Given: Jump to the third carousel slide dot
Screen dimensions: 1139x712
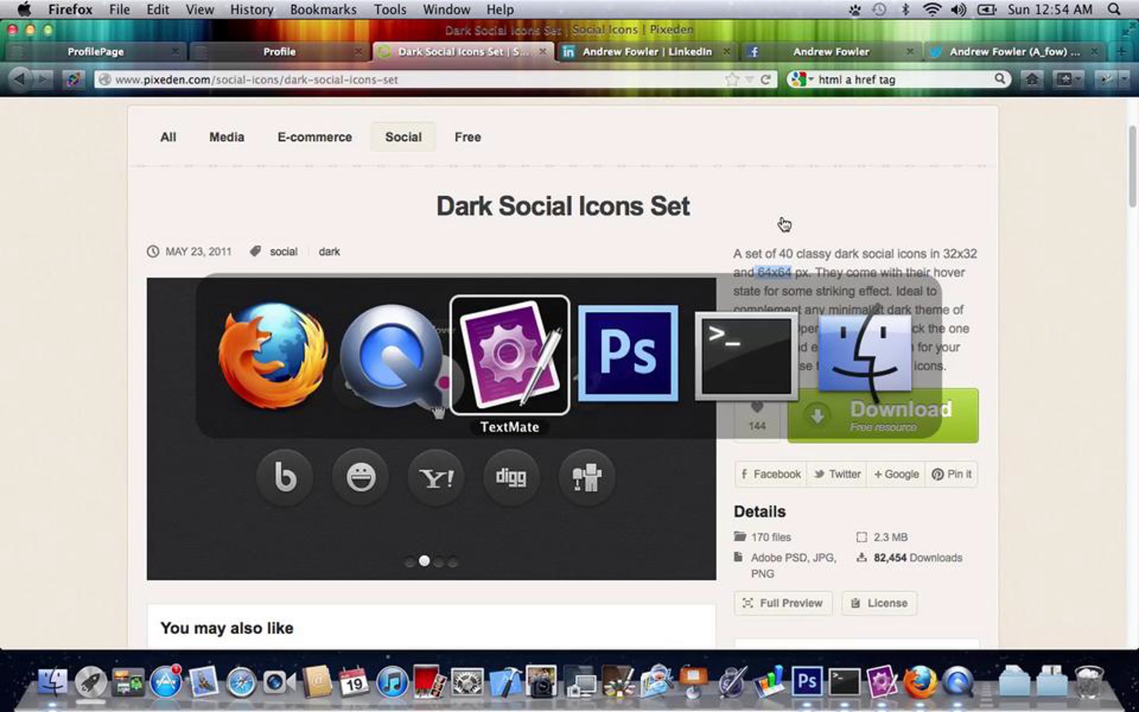Looking at the screenshot, I should [x=439, y=562].
